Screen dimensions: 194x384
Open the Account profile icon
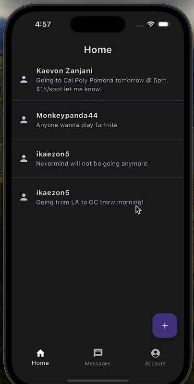click(155, 353)
